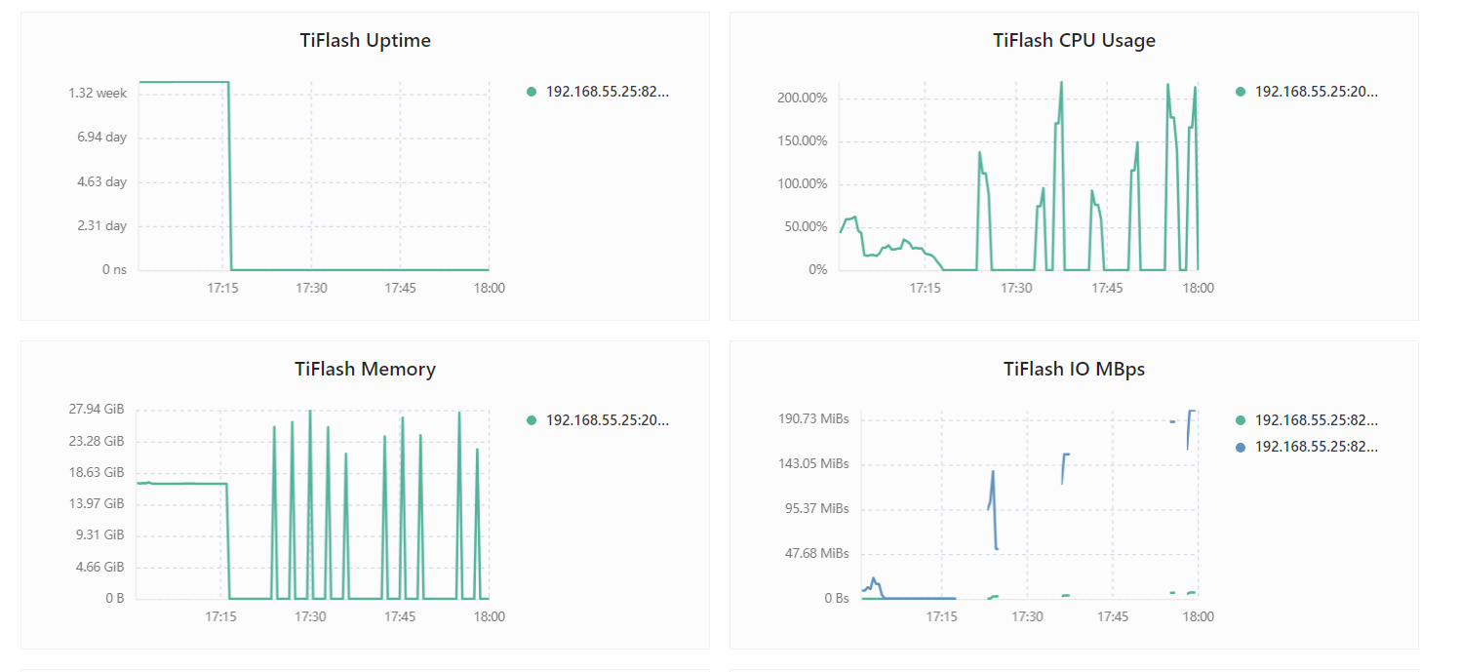Toggle the 192.168.55.25 series label in Memory legend
The height and width of the screenshot is (672, 1460).
608,420
